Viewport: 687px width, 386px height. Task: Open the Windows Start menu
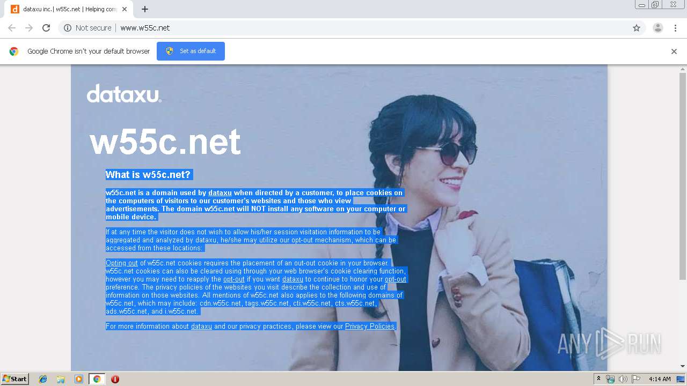point(14,379)
